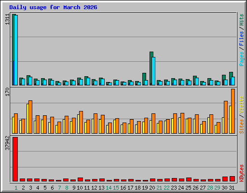Click the orange visits bar for day 31
This screenshot has width=247, height=193.
tap(233, 111)
